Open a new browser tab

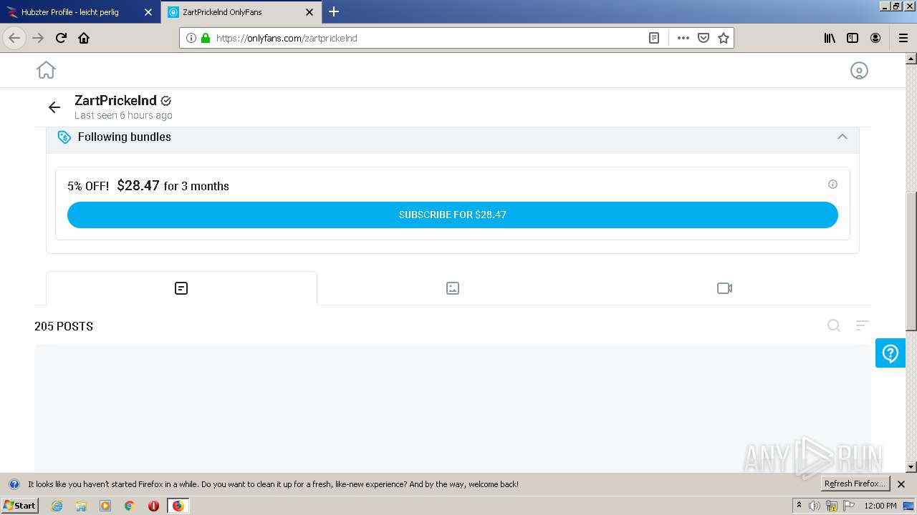click(x=334, y=11)
